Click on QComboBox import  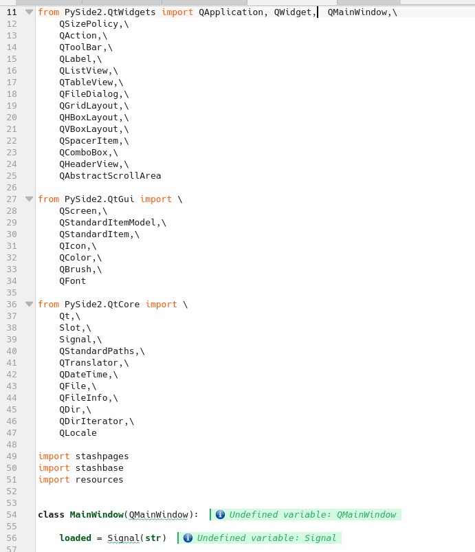pos(83,153)
